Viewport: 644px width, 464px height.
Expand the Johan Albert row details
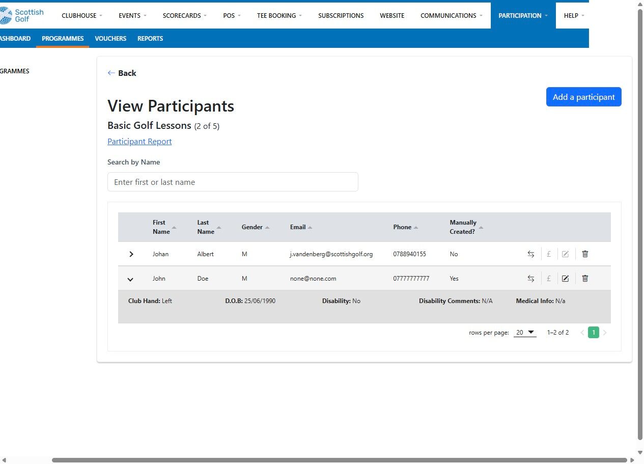(131, 254)
